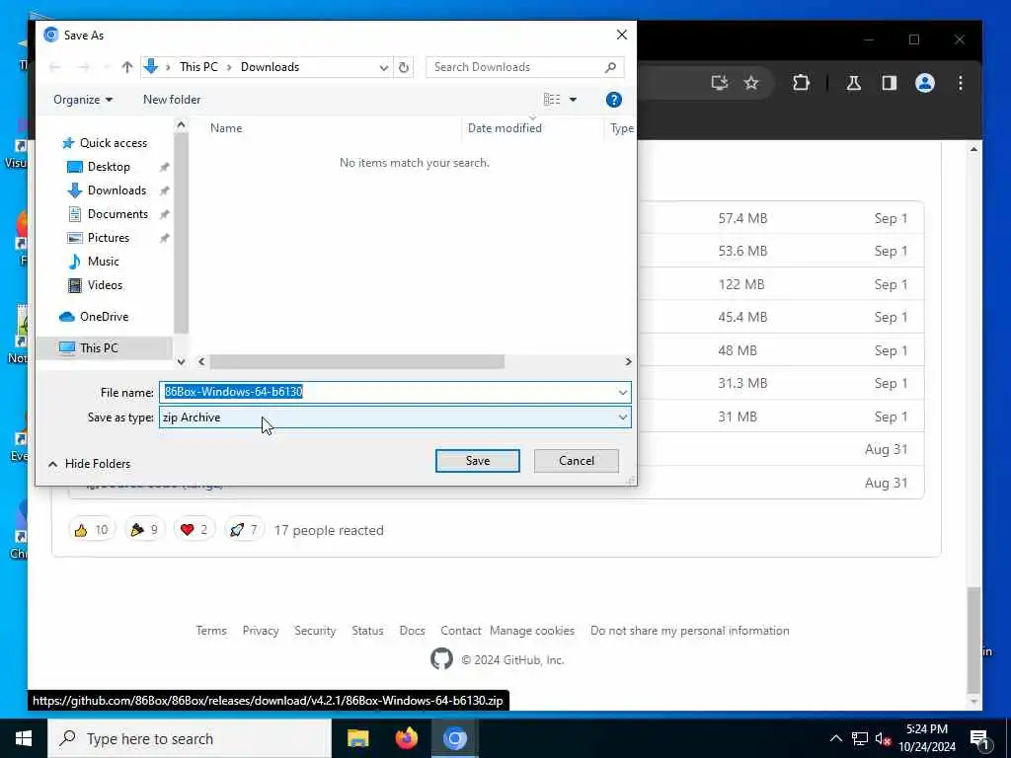Open GitHub Contact footer link
Viewport: 1011px width, 758px height.
(x=460, y=631)
